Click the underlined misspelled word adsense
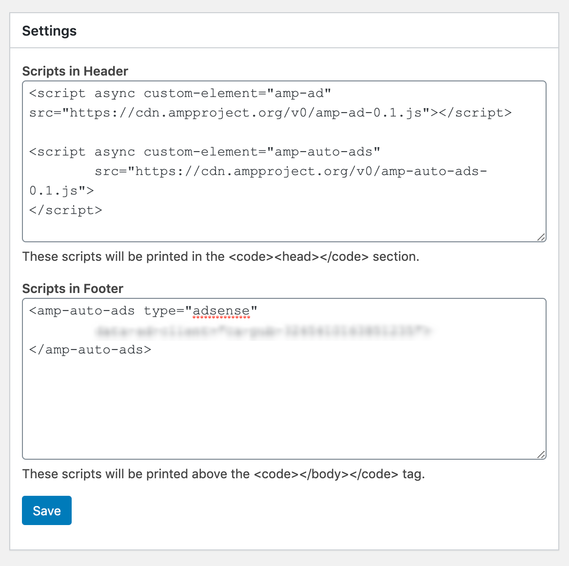Screen dimensions: 569x566 coord(221,311)
